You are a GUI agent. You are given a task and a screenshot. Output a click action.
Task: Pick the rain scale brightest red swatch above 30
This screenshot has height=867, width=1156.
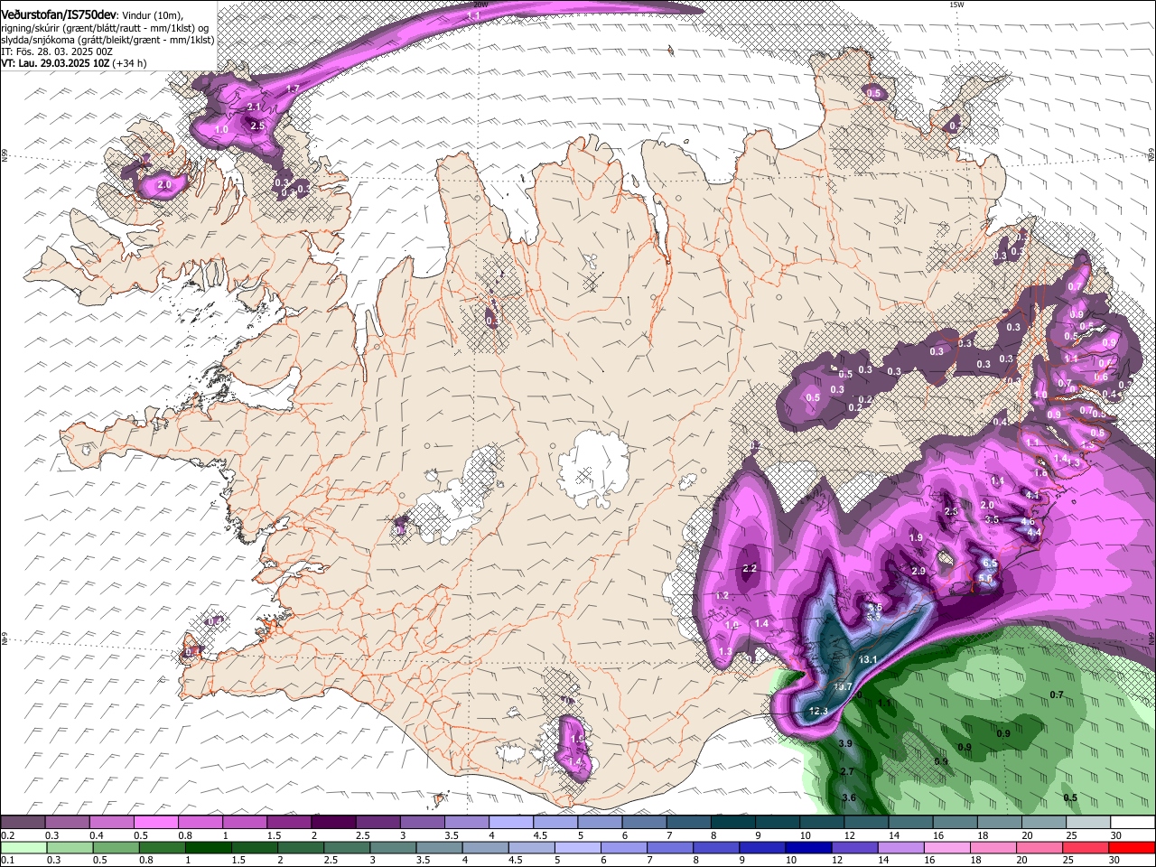(x=1130, y=848)
